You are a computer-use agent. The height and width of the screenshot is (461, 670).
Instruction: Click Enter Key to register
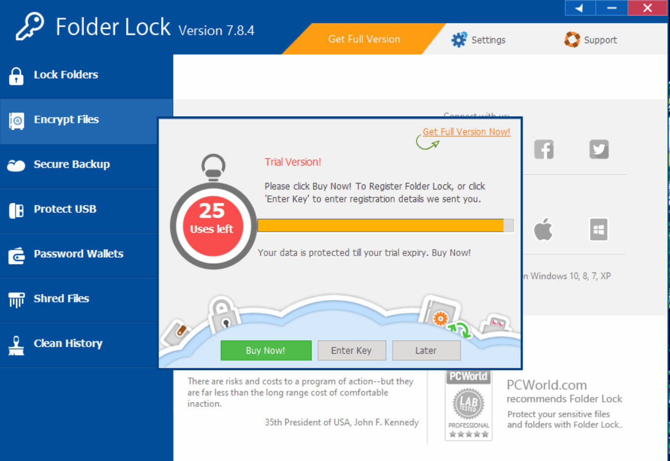click(x=352, y=350)
